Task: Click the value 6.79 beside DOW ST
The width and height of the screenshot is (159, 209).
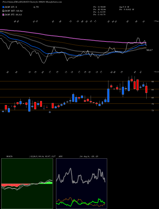Action: click(36, 7)
